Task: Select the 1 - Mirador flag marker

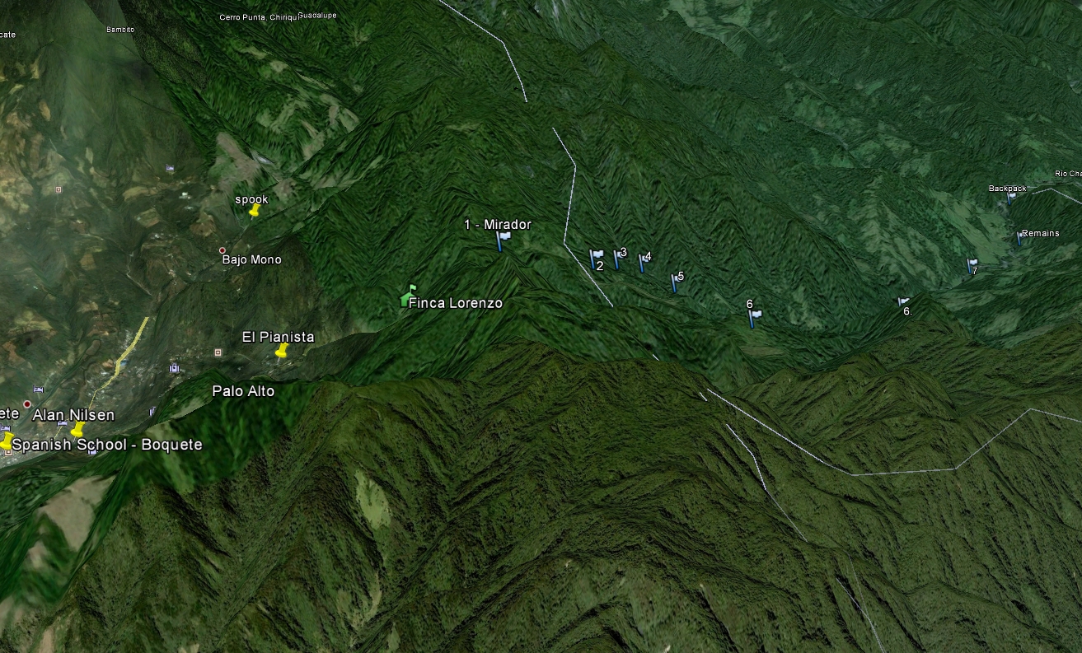Action: pyautogui.click(x=503, y=240)
